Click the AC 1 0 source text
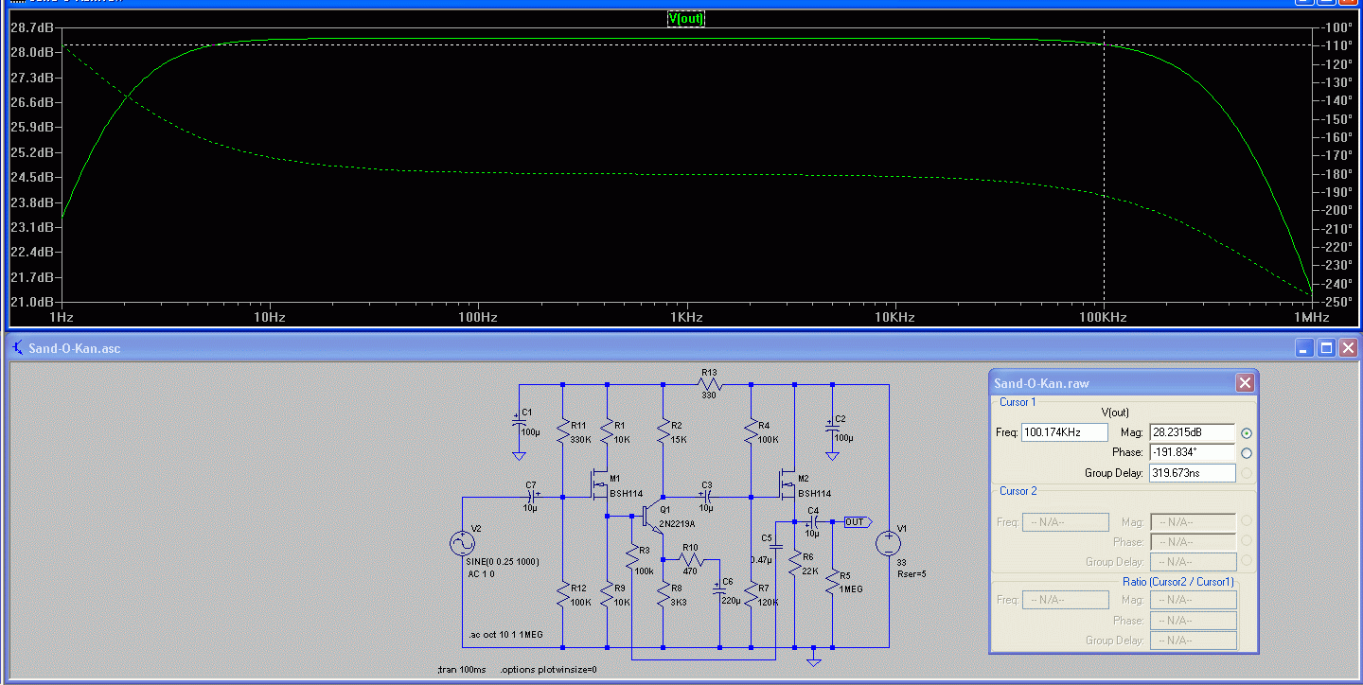Viewport: 1363px width, 685px height. [x=480, y=573]
